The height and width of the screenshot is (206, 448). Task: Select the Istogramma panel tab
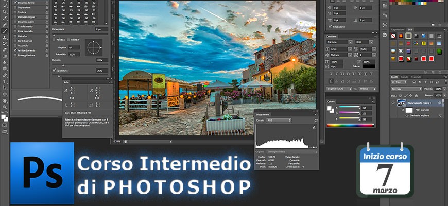[x=262, y=114]
